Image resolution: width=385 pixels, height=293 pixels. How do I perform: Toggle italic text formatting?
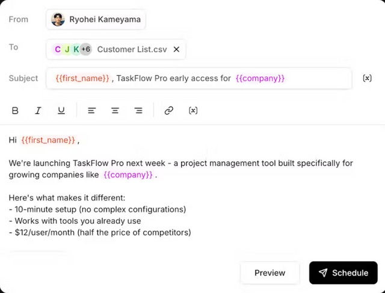pyautogui.click(x=38, y=111)
